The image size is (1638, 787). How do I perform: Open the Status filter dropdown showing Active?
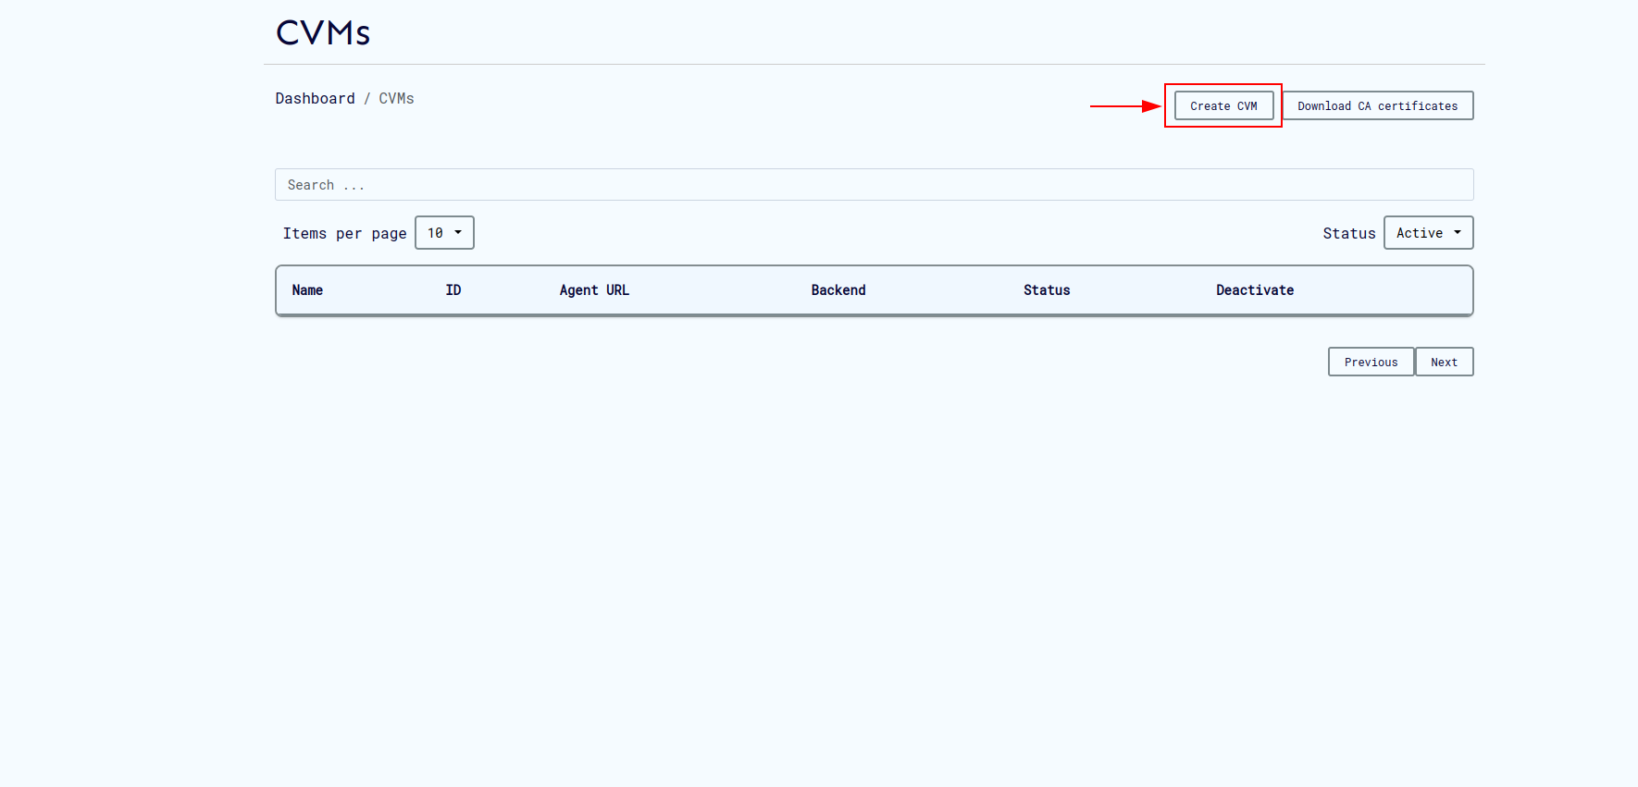coord(1428,233)
